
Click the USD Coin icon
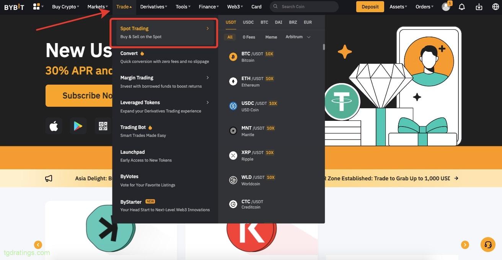[233, 106]
